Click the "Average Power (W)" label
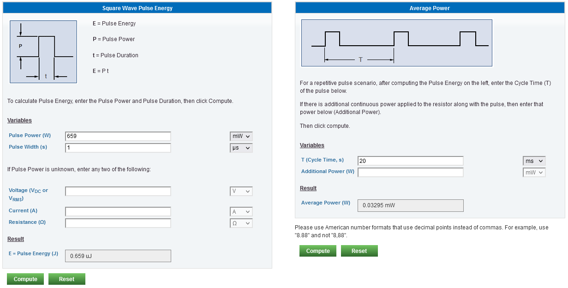The image size is (568, 288). (326, 203)
